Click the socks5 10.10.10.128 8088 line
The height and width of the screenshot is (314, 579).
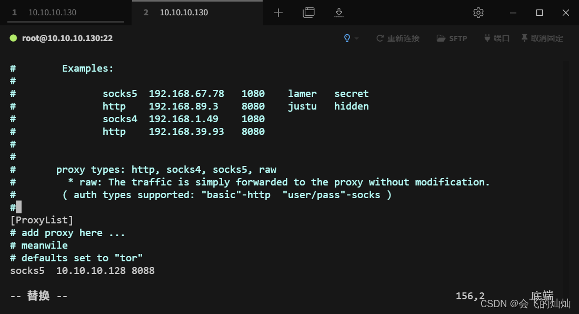(x=82, y=270)
